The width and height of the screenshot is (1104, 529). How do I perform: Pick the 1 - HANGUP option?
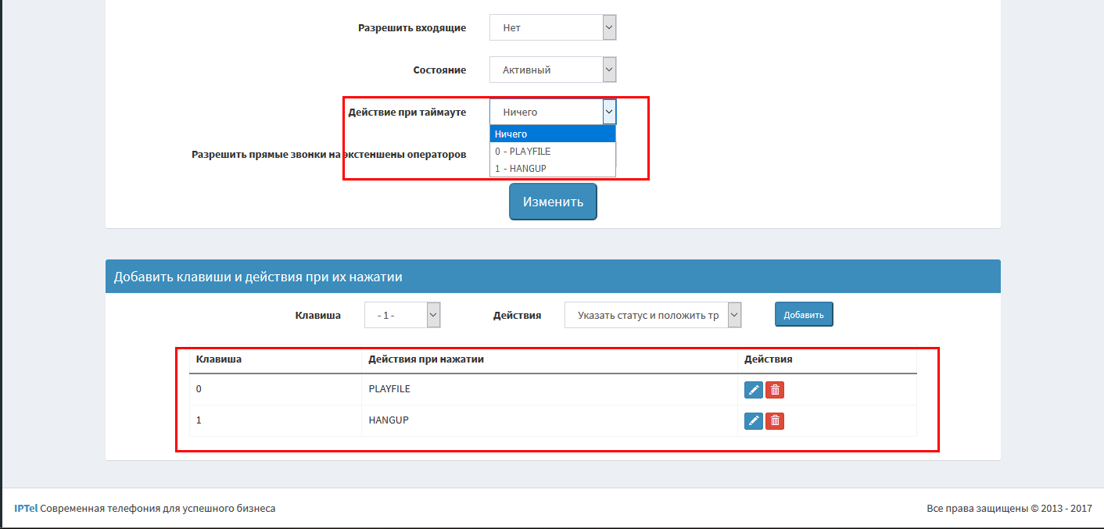[x=552, y=169]
